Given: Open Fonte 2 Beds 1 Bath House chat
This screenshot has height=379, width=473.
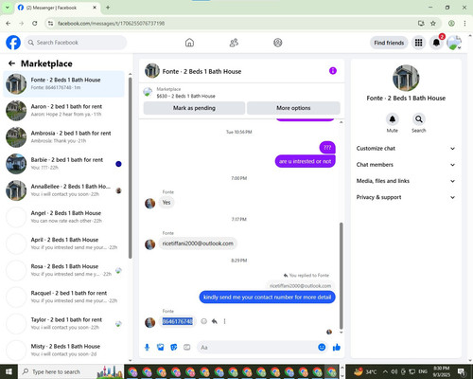Looking at the screenshot, I should click(64, 83).
